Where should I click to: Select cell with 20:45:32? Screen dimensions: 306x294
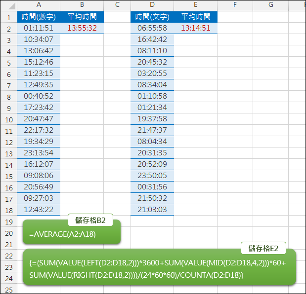152,62
